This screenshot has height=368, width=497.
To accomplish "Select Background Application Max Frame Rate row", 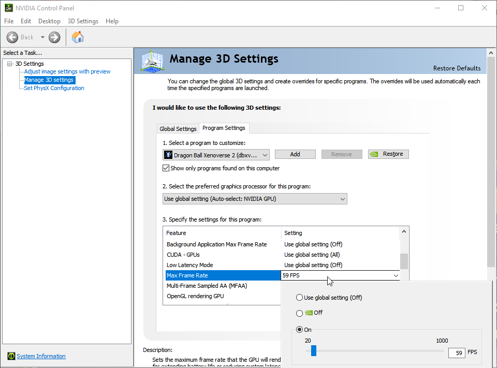I will pyautogui.click(x=283, y=244).
